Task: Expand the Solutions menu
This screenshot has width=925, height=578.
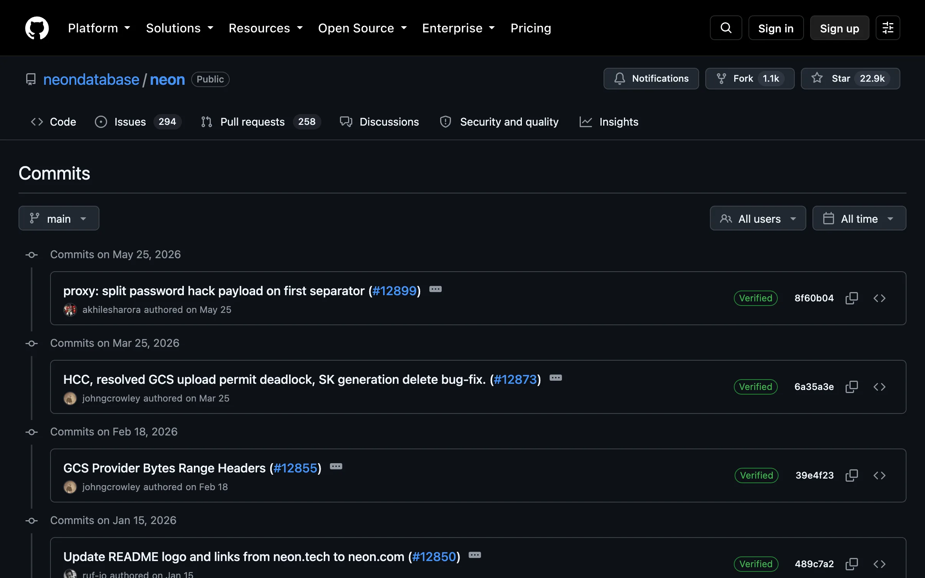Action: [180, 28]
